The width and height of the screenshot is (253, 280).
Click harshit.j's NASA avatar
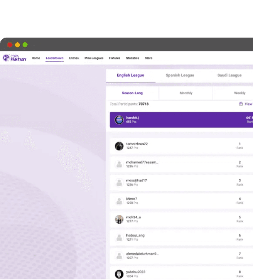pyautogui.click(x=119, y=120)
